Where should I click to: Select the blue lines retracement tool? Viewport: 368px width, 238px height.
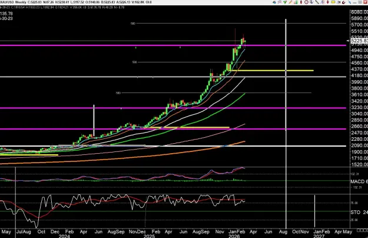323,2
